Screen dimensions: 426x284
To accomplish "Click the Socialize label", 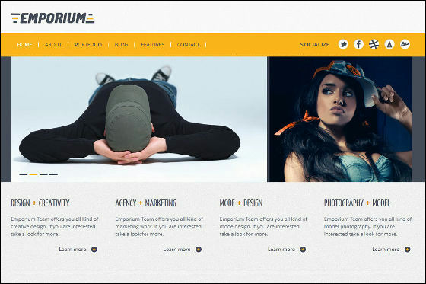I will 314,45.
